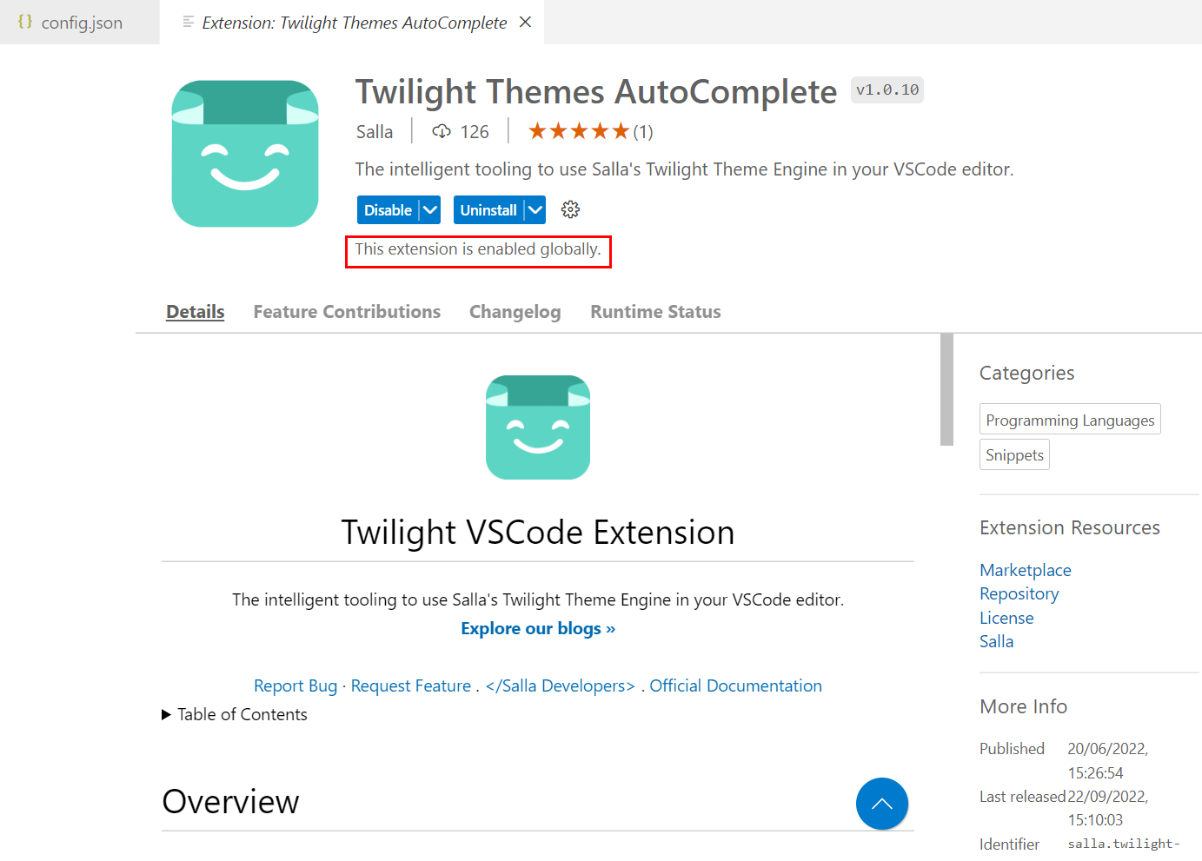Click the v1.0.10 version badge

(x=887, y=89)
